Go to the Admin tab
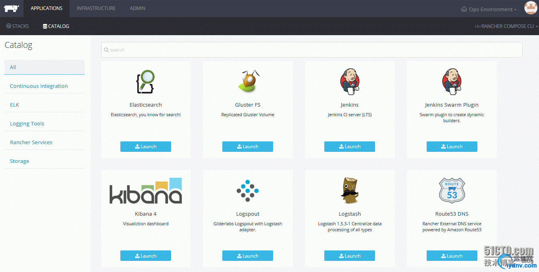Screen dimensions: 539x272 point(138,8)
